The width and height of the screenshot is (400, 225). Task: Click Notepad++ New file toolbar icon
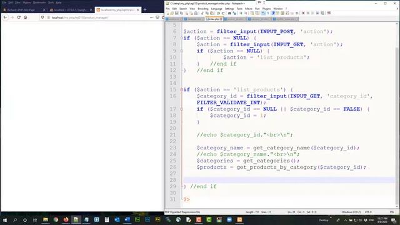[x=167, y=13]
